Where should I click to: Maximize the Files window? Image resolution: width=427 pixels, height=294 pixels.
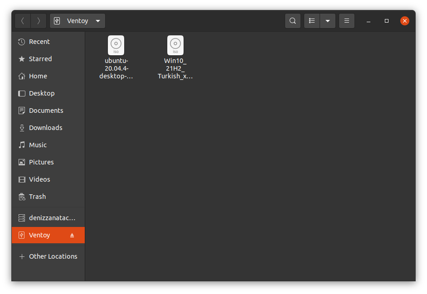(x=386, y=21)
